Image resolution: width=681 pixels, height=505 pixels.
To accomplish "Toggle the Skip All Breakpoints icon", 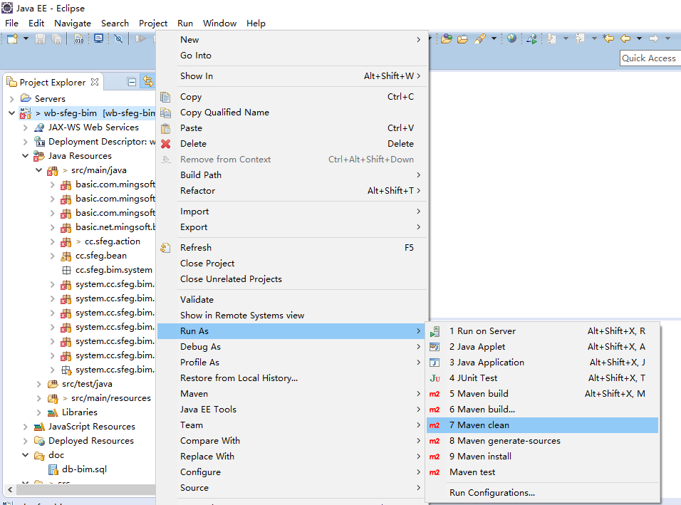I will pos(118,39).
